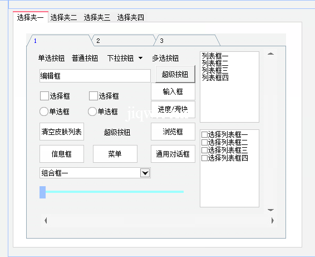Screen dimensions: 315x257
Task: Open the 下拉按钮 dropdown arrow
Action: coord(141,58)
